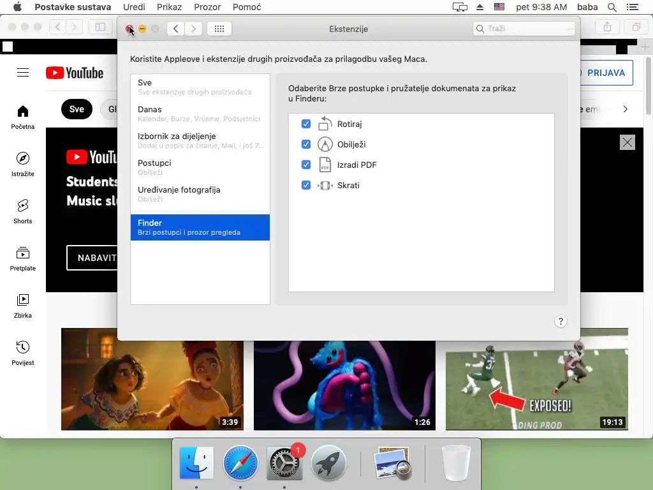The image size is (653, 490).
Task: Select the Postupci category
Action: click(200, 167)
